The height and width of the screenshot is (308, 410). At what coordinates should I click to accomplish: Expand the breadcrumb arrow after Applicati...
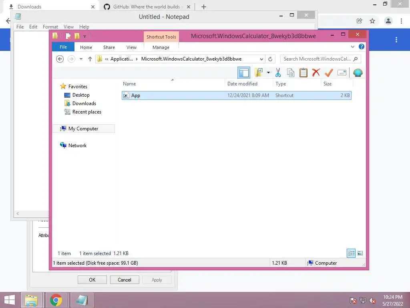point(137,59)
